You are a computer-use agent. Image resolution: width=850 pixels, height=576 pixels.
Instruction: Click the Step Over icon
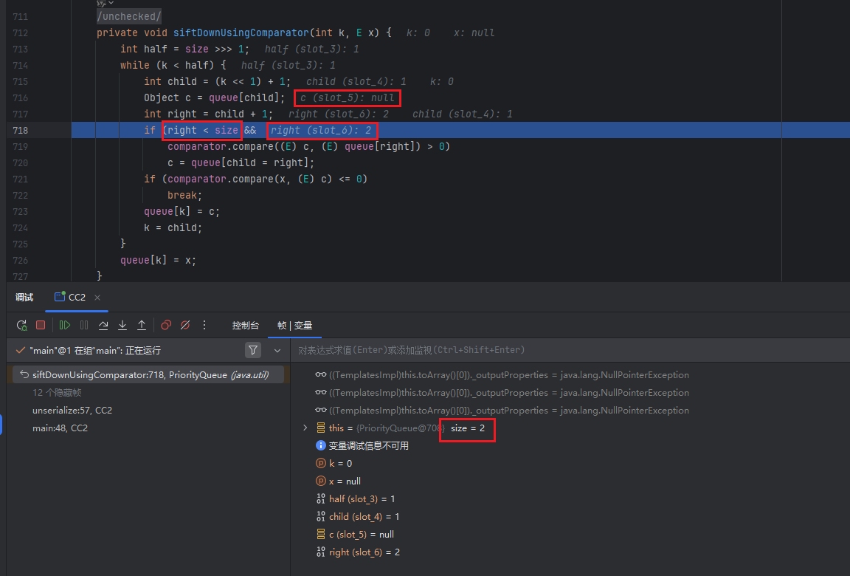pyautogui.click(x=103, y=325)
